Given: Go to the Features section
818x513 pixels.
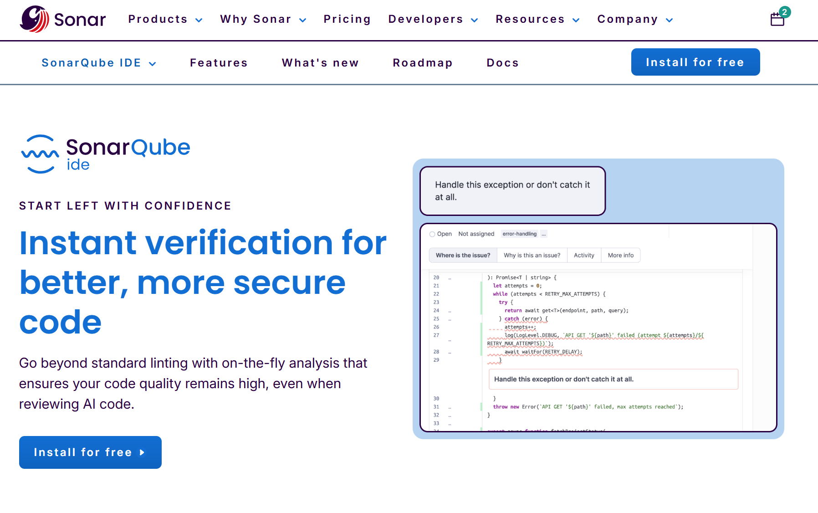Looking at the screenshot, I should (219, 63).
